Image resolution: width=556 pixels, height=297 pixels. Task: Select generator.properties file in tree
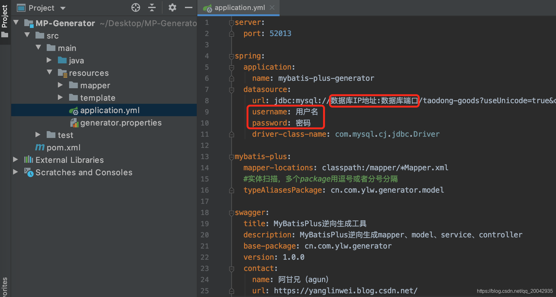point(121,123)
